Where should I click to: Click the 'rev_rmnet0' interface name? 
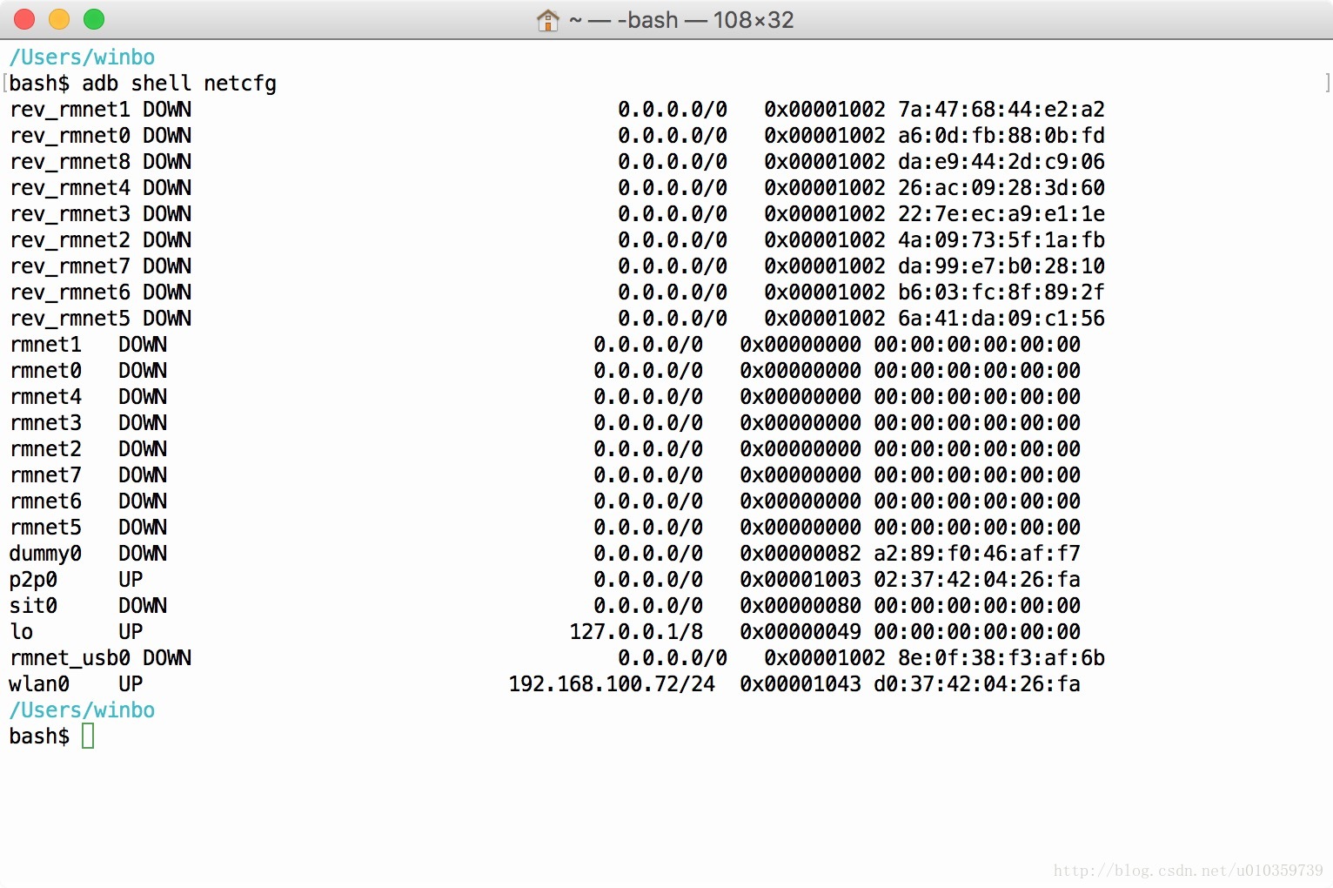coord(70,136)
